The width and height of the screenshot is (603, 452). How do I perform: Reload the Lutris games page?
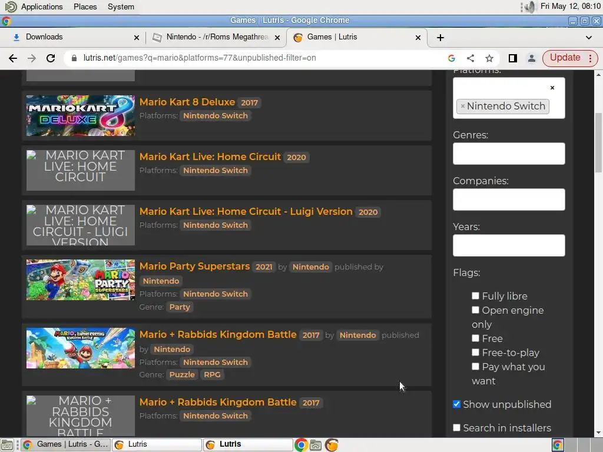(51, 58)
